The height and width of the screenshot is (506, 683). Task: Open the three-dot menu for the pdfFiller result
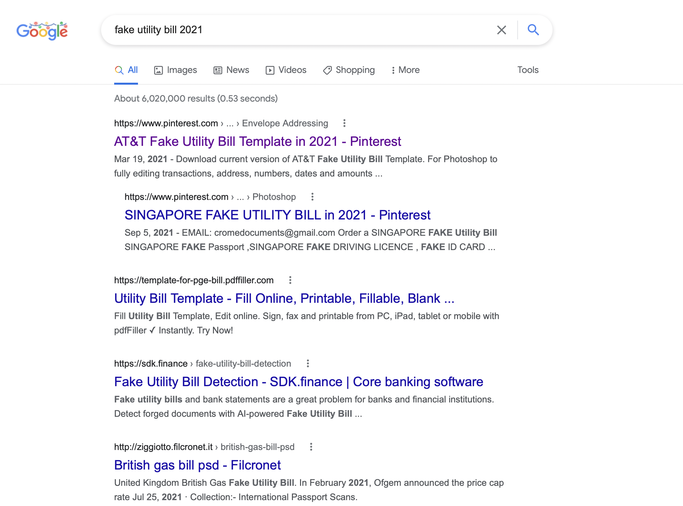click(x=290, y=280)
